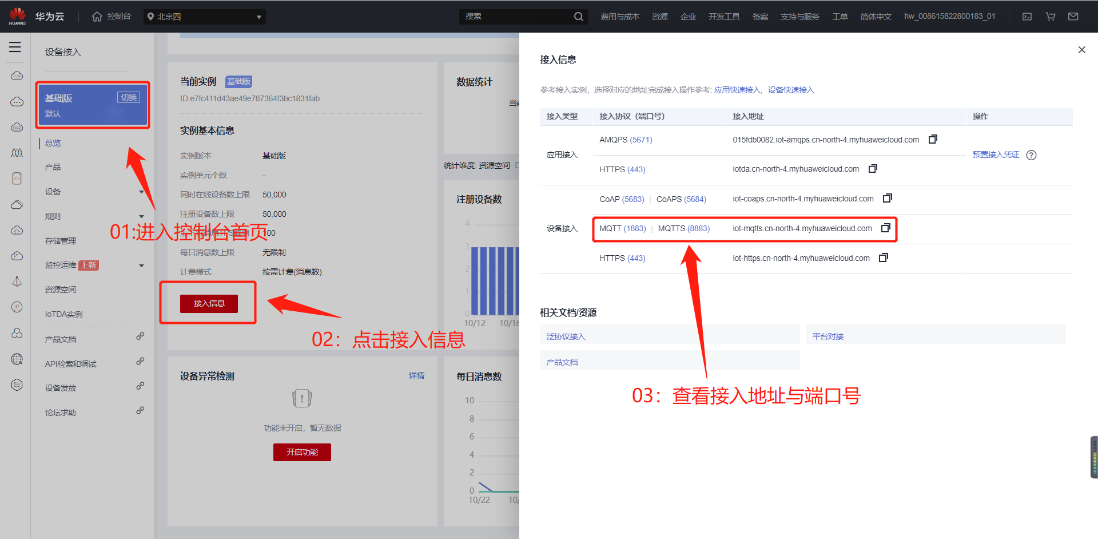
Task: Open the shopping cart icon
Action: [1051, 17]
